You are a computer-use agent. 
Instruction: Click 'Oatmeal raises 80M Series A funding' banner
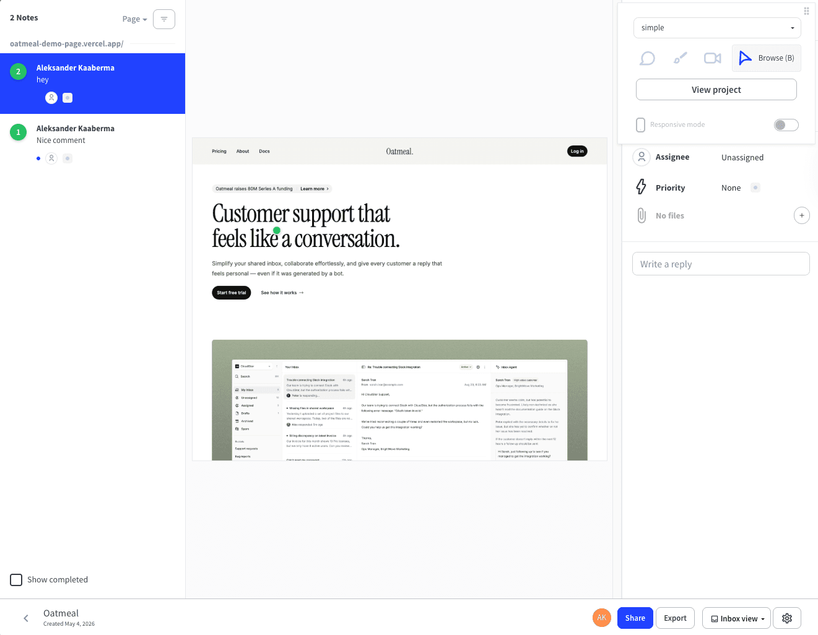tap(254, 189)
